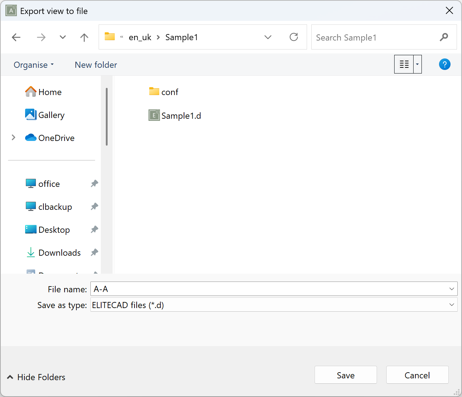Unpin clbackup from quick access
The height and width of the screenshot is (397, 462).
tap(94, 207)
